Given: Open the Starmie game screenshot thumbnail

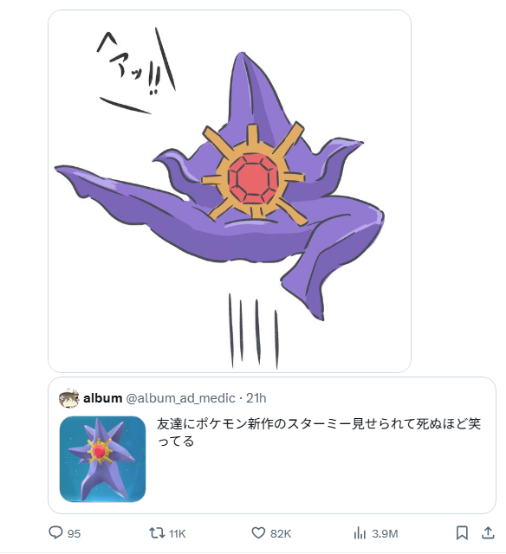Looking at the screenshot, I should 102,459.
